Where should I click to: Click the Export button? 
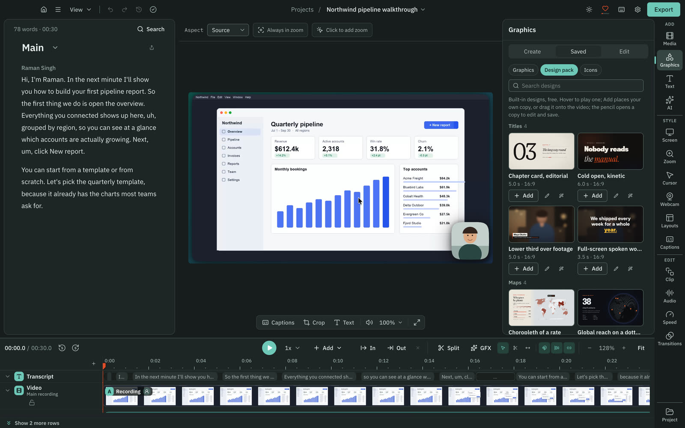[x=664, y=9]
